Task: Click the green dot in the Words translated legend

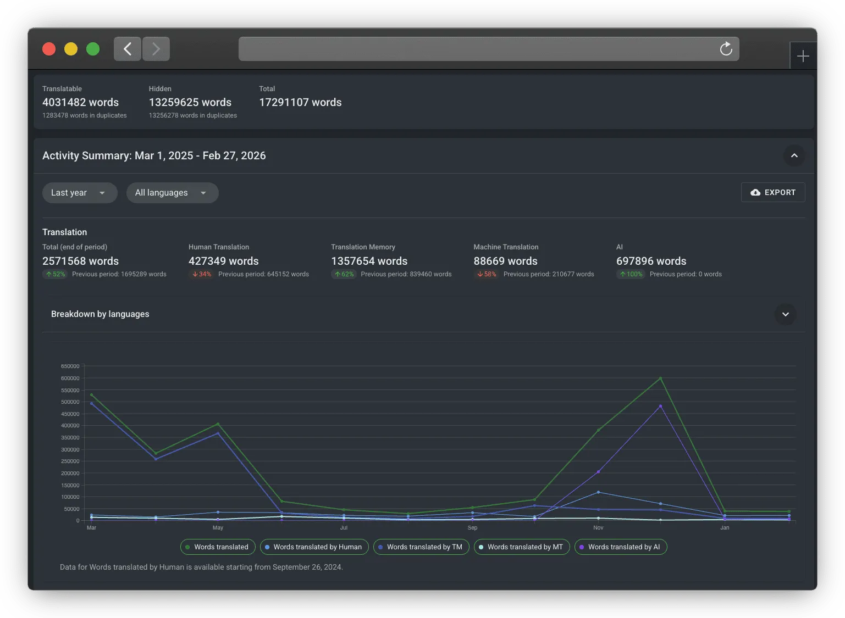Action: 189,547
